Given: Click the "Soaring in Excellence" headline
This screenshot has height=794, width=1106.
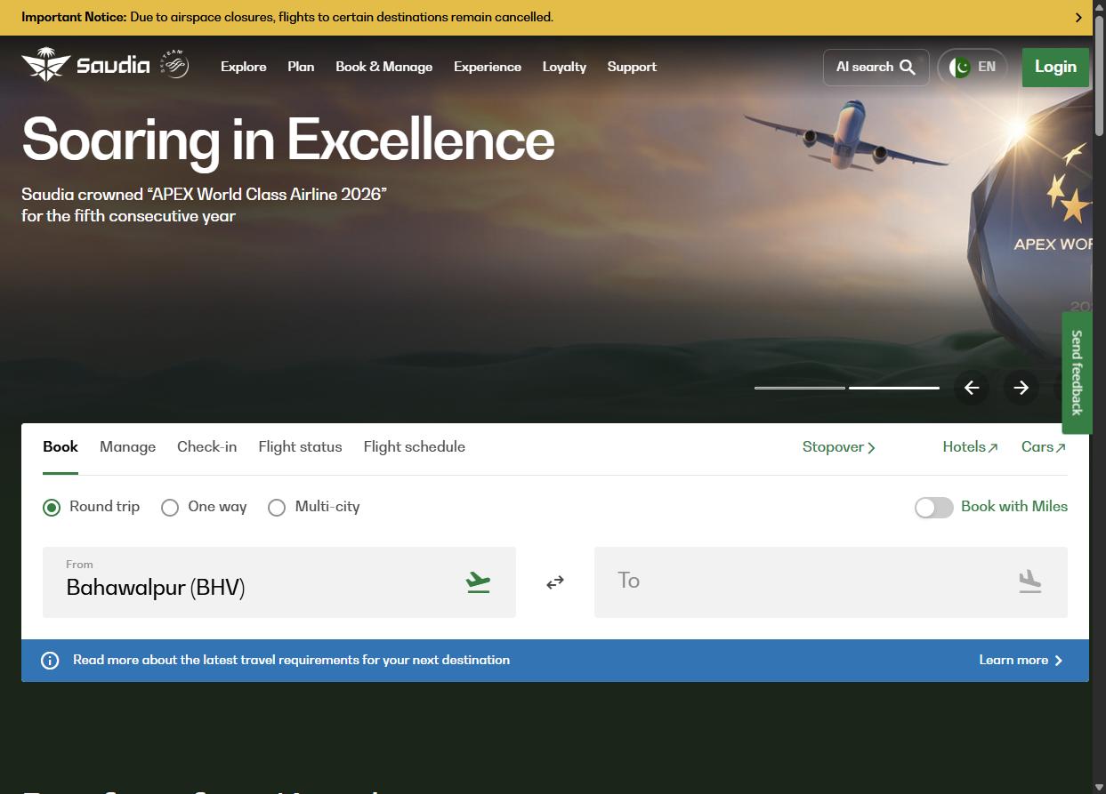Looking at the screenshot, I should tap(288, 140).
